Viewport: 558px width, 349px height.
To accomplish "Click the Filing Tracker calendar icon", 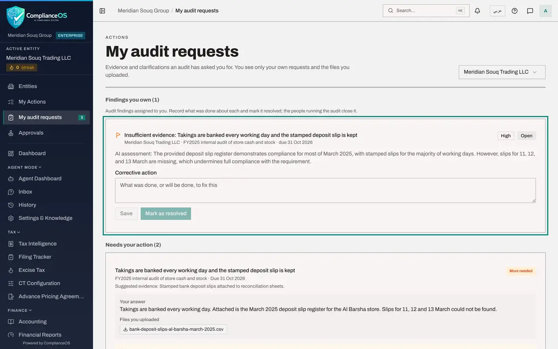I will [11, 257].
